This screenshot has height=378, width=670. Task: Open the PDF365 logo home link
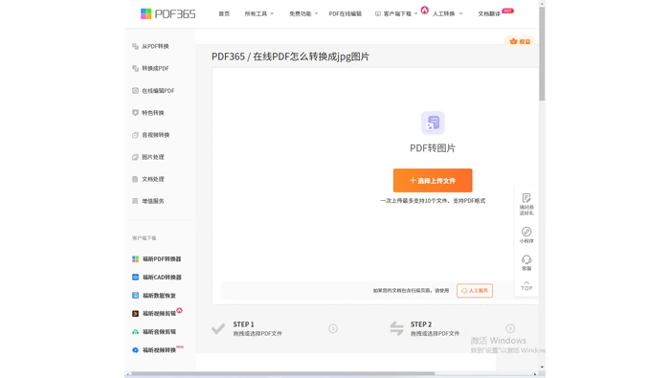point(167,13)
